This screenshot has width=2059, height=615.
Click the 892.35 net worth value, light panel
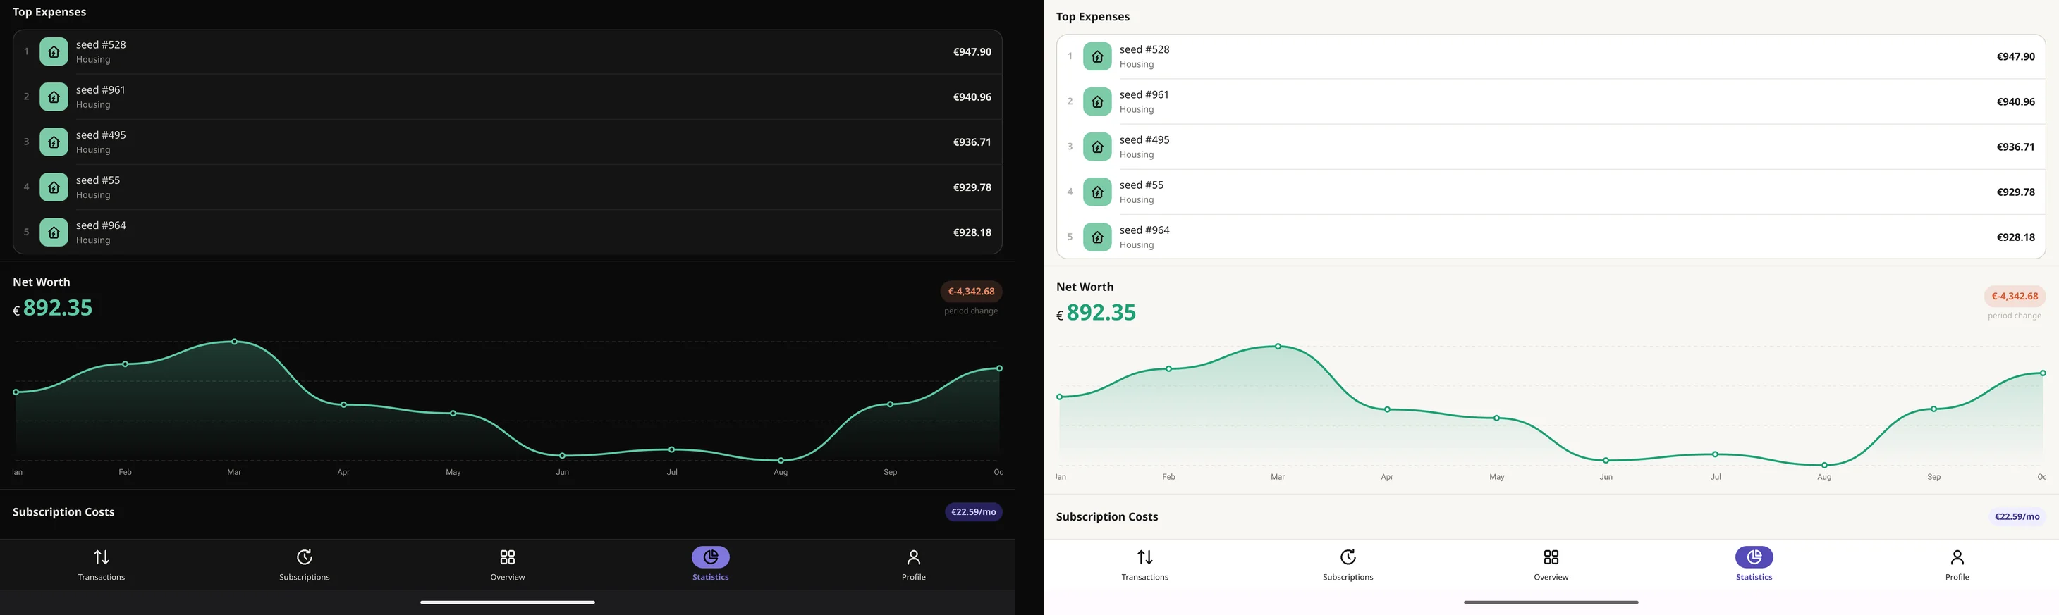(x=1101, y=312)
